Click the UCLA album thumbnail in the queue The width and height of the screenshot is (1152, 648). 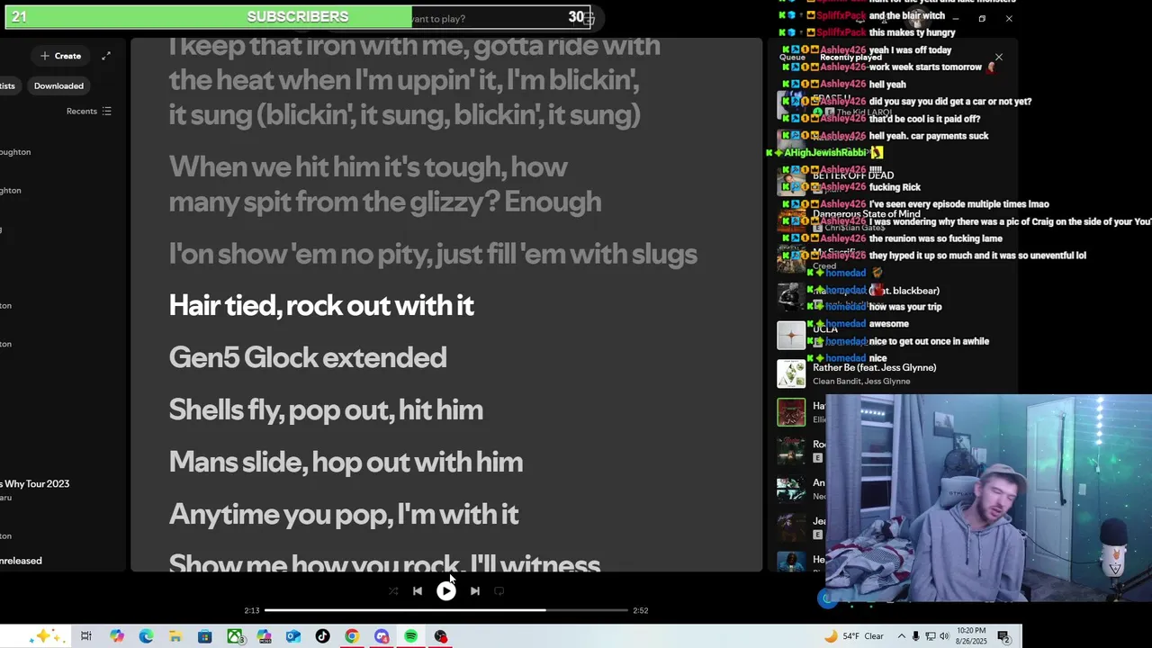(x=791, y=335)
